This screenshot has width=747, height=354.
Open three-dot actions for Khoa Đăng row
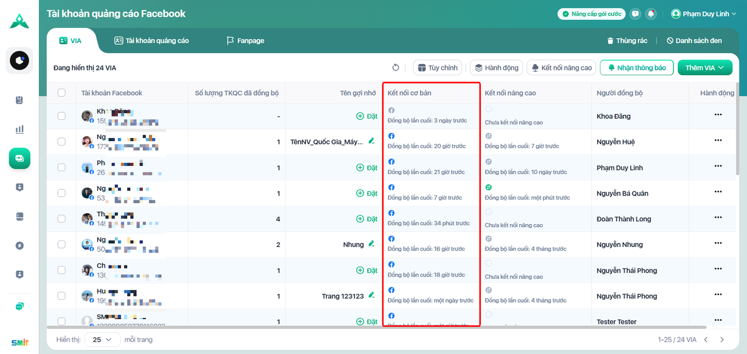point(718,115)
